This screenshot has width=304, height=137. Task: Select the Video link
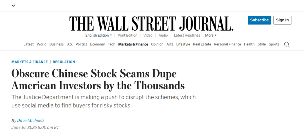148,35
